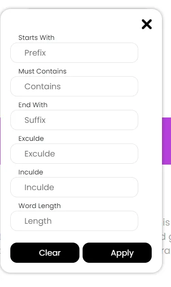
Task: Click the Exculde label above its field
Action: coord(31,139)
